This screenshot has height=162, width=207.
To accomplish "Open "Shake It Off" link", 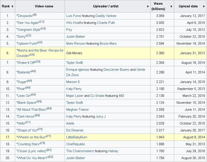I will 26,63.
